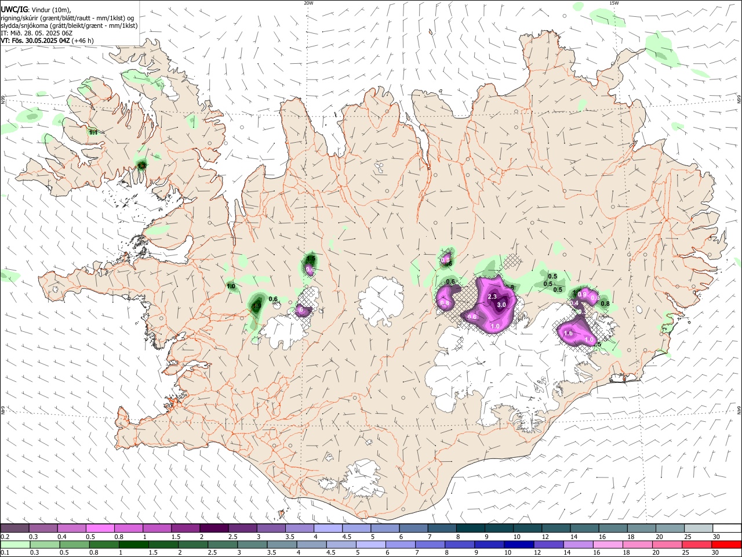This screenshot has height=557, width=742.
Task: Click the black '1.0' rain value in west Iceland
Action: coord(231,287)
